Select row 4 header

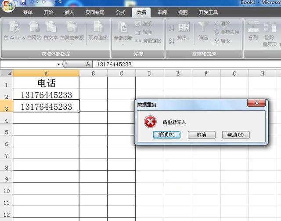pyautogui.click(x=7, y=118)
